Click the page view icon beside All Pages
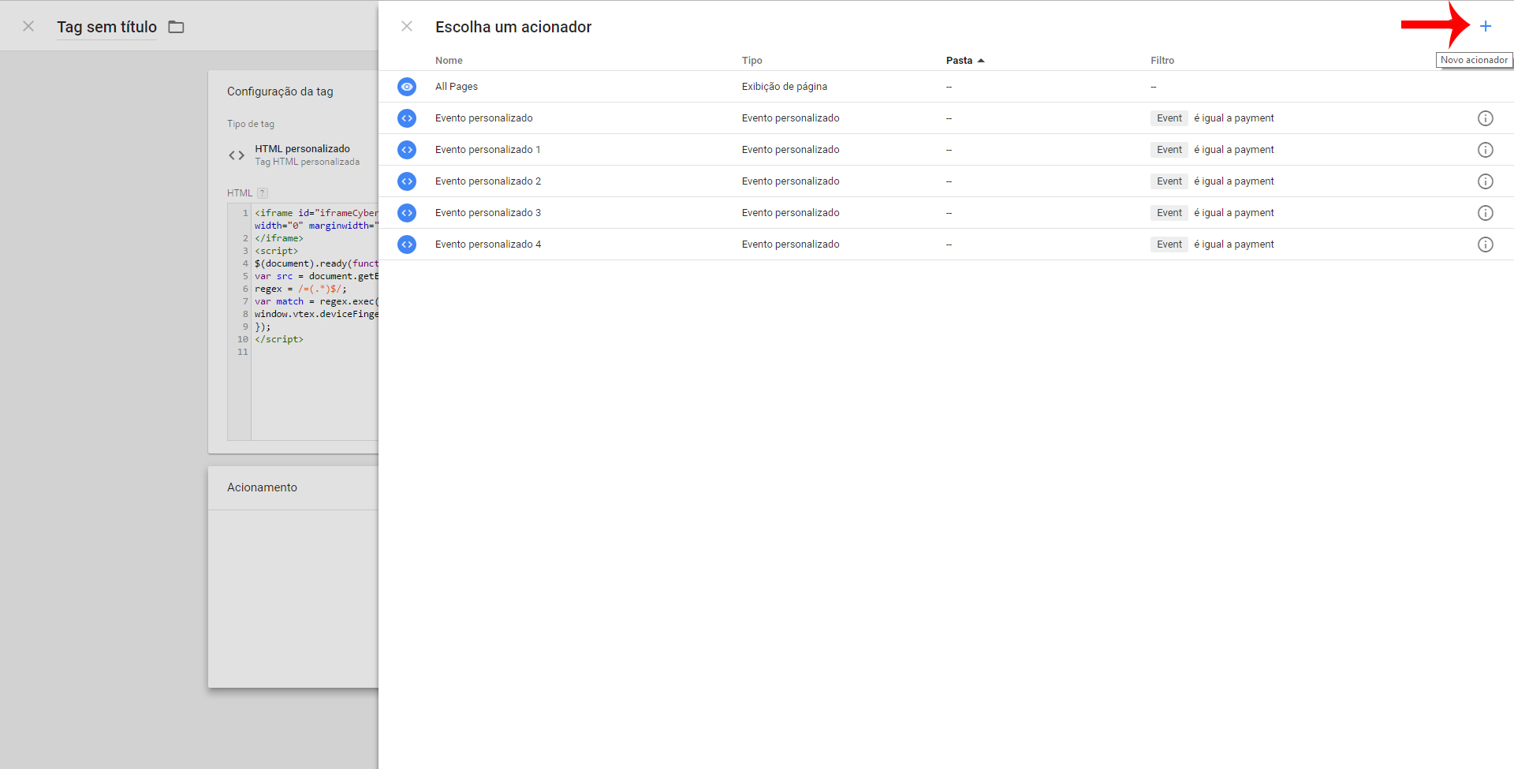This screenshot has width=1514, height=769. [x=407, y=87]
